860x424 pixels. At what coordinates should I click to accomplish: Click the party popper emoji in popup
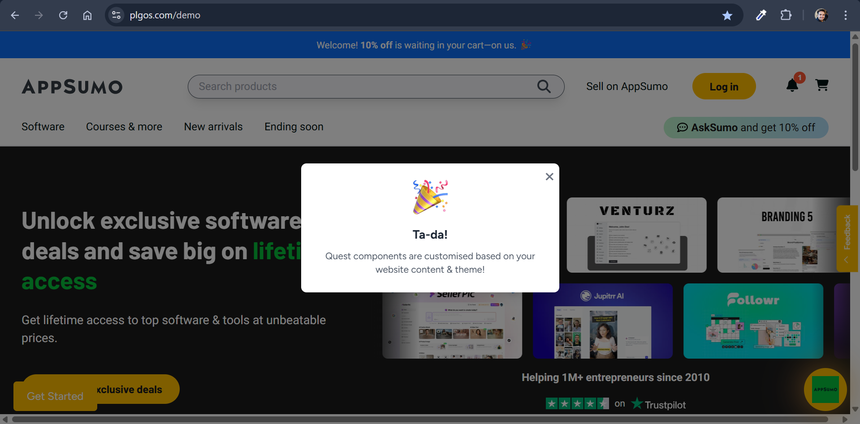click(430, 197)
